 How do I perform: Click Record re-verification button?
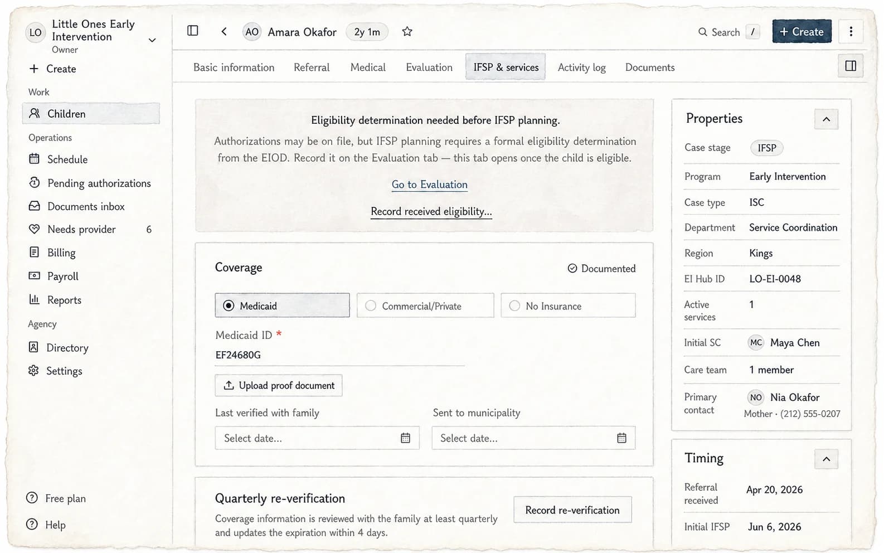click(x=572, y=510)
